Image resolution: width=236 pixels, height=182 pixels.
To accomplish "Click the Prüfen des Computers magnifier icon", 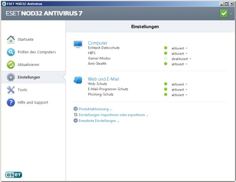I will [x=11, y=52].
